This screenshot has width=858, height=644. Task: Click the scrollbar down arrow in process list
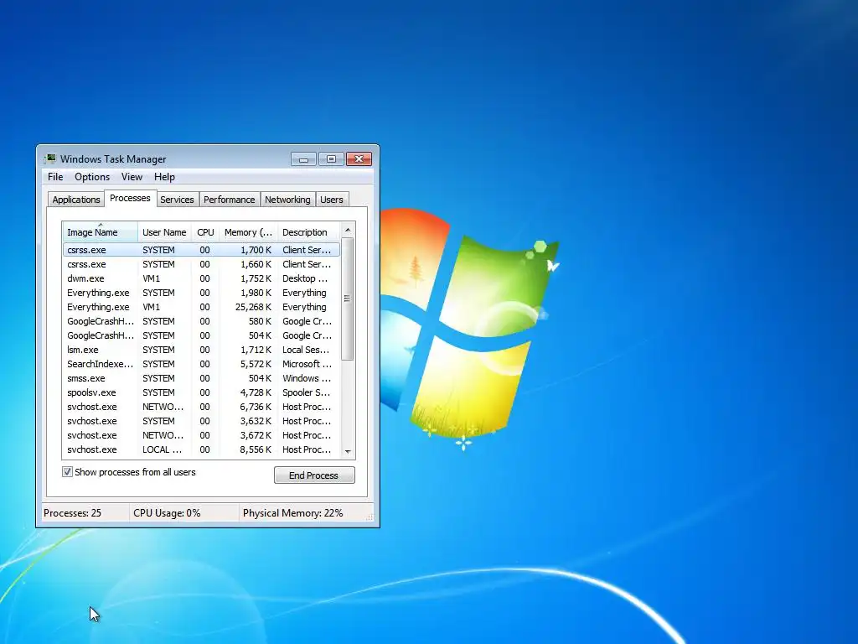tap(348, 452)
